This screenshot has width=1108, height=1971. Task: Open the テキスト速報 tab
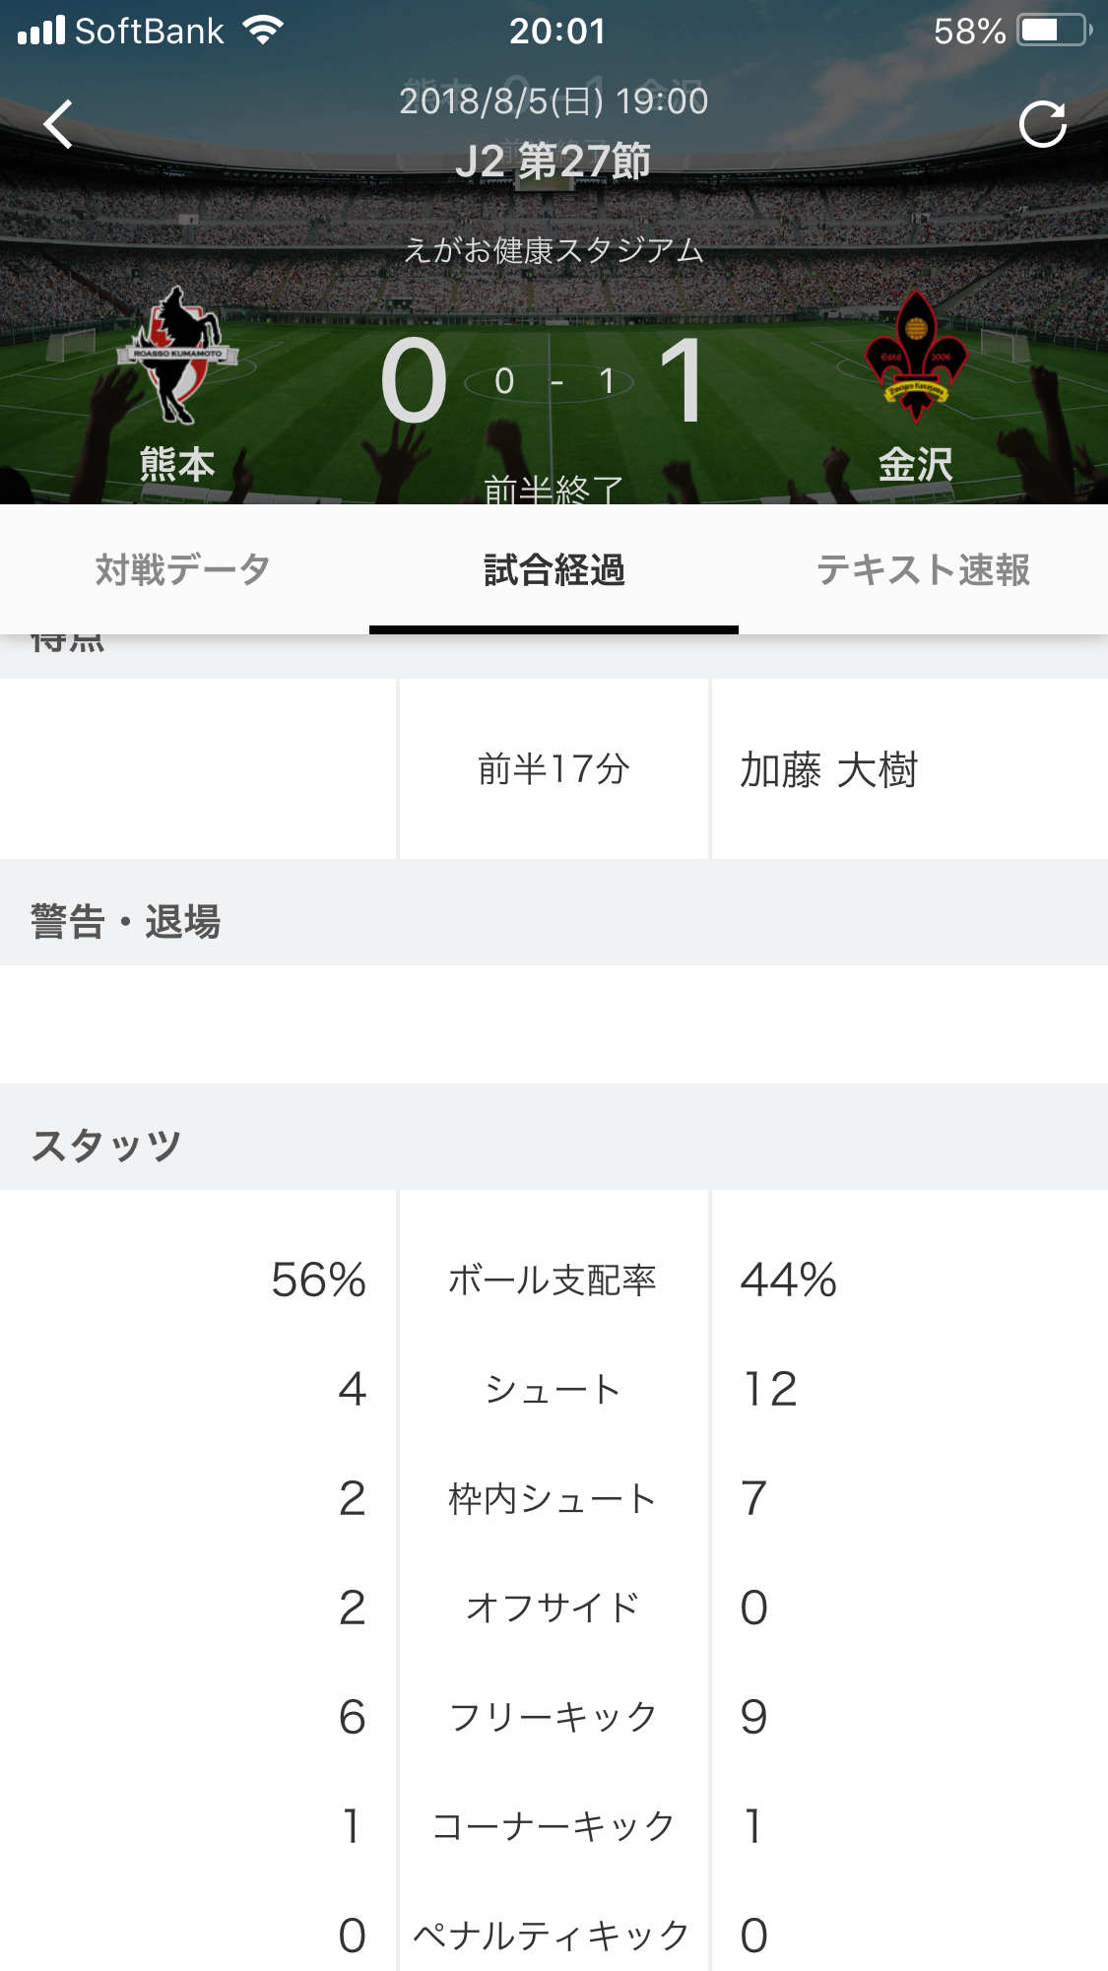point(923,569)
